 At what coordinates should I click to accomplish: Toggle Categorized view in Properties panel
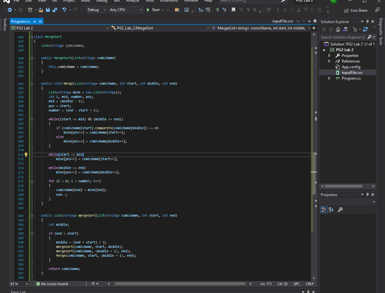click(x=324, y=210)
